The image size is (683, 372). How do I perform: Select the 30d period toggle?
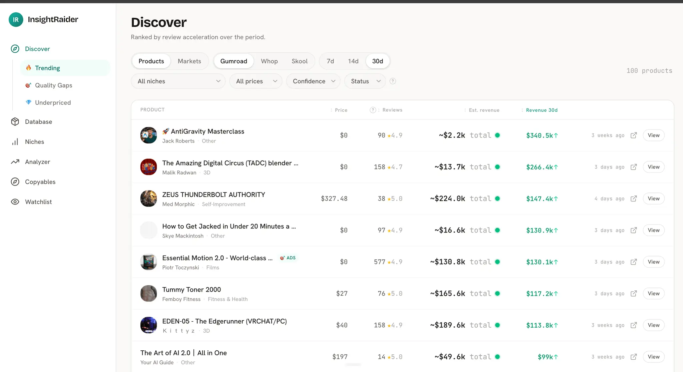378,61
